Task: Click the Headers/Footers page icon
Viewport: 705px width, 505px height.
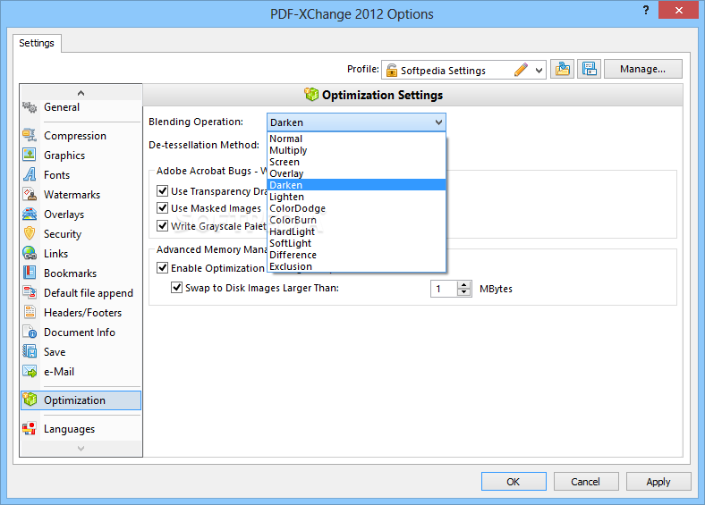Action: click(30, 312)
